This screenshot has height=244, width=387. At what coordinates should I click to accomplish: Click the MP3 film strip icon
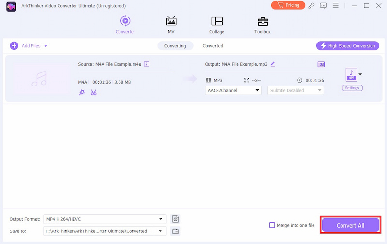(x=208, y=80)
